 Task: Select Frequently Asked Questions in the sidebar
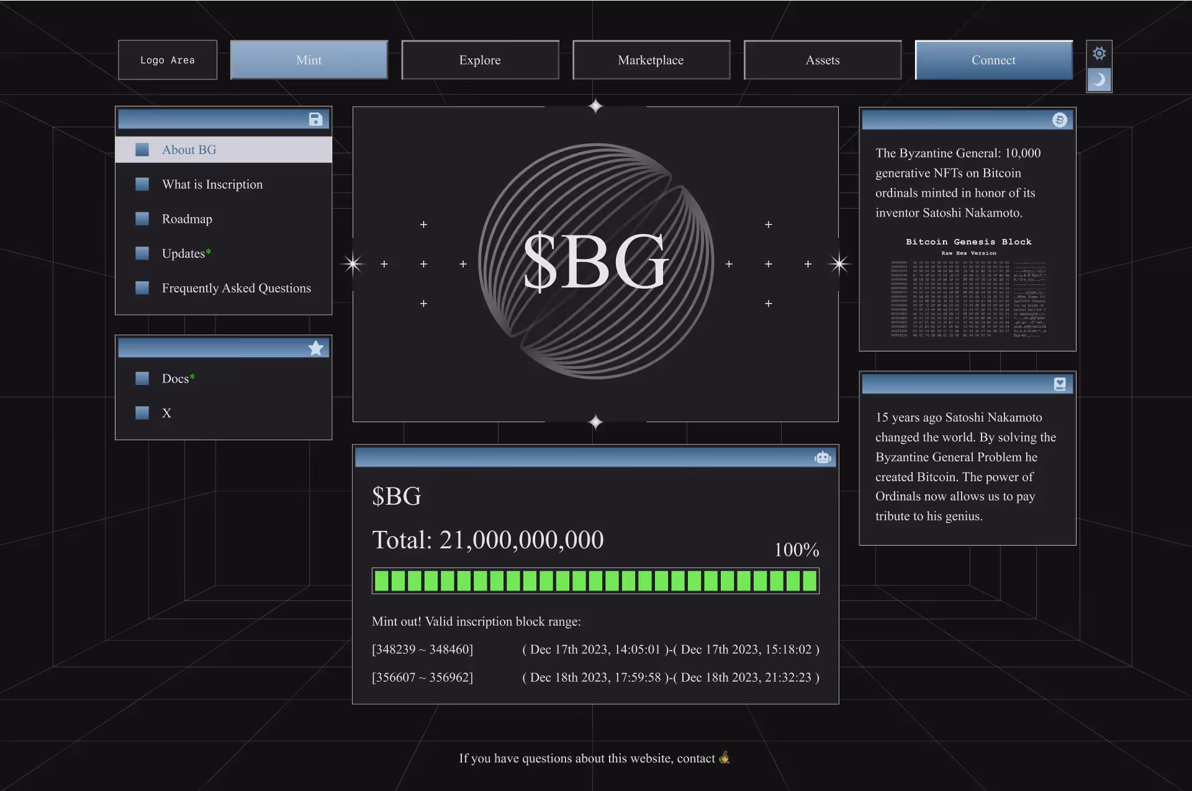[x=236, y=288]
